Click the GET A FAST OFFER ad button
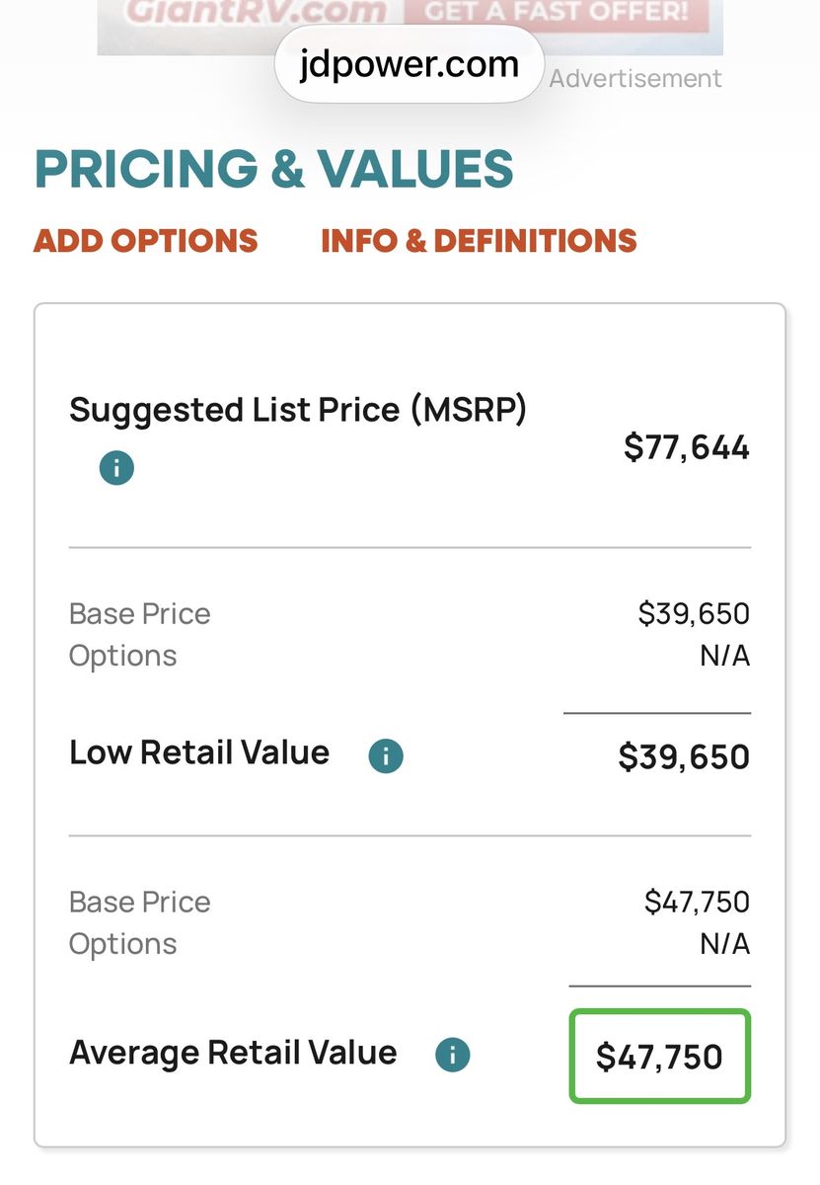Screen dimensions: 820x1185 tap(558, 14)
